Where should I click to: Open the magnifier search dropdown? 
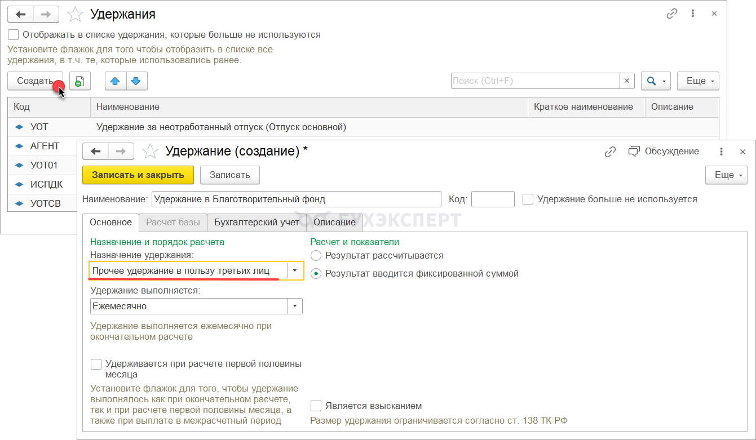(x=656, y=81)
